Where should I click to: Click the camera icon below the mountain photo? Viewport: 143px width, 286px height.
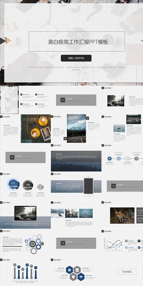click(65, 139)
